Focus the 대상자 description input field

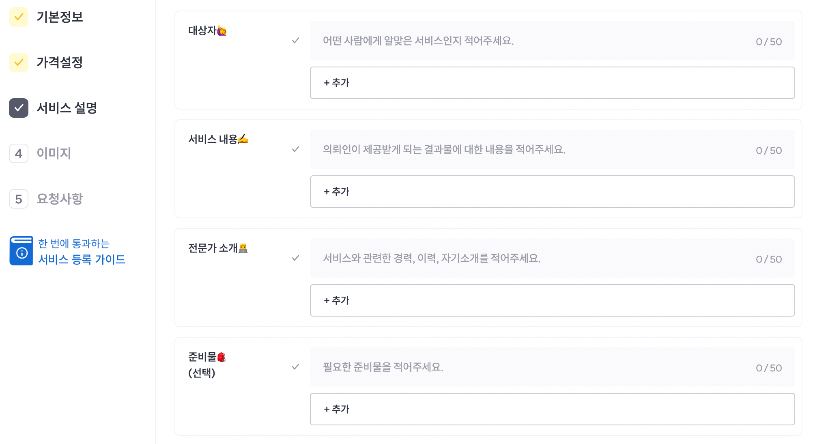coord(552,41)
